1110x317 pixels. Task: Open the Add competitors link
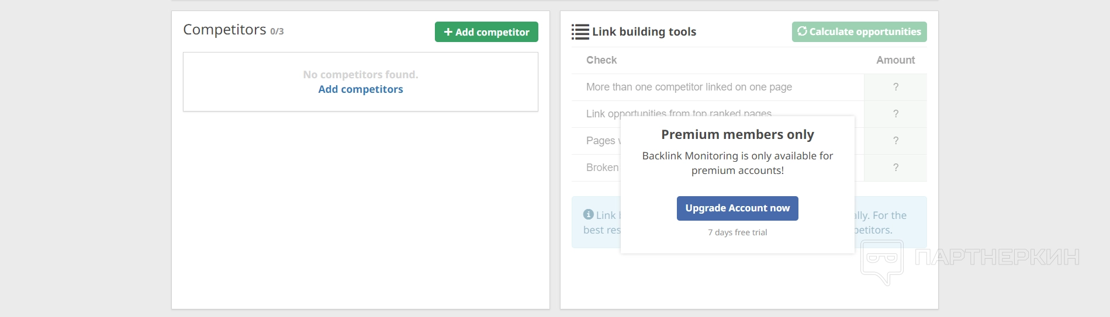coord(361,89)
